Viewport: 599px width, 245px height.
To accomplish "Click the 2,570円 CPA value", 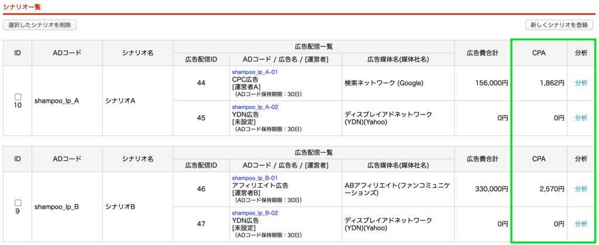I will click(x=550, y=189).
